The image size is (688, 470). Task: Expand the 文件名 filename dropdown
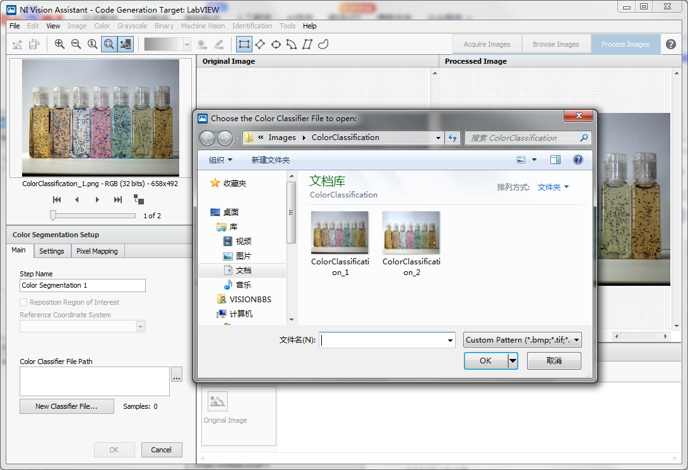point(450,341)
